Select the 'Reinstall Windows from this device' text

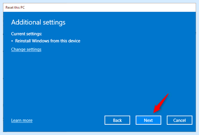coord(48,41)
